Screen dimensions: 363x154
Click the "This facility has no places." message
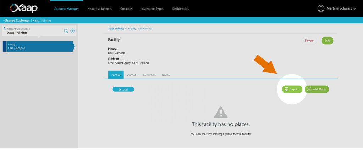click(x=220, y=124)
